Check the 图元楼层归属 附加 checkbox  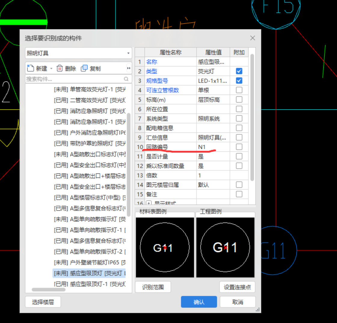click(239, 184)
